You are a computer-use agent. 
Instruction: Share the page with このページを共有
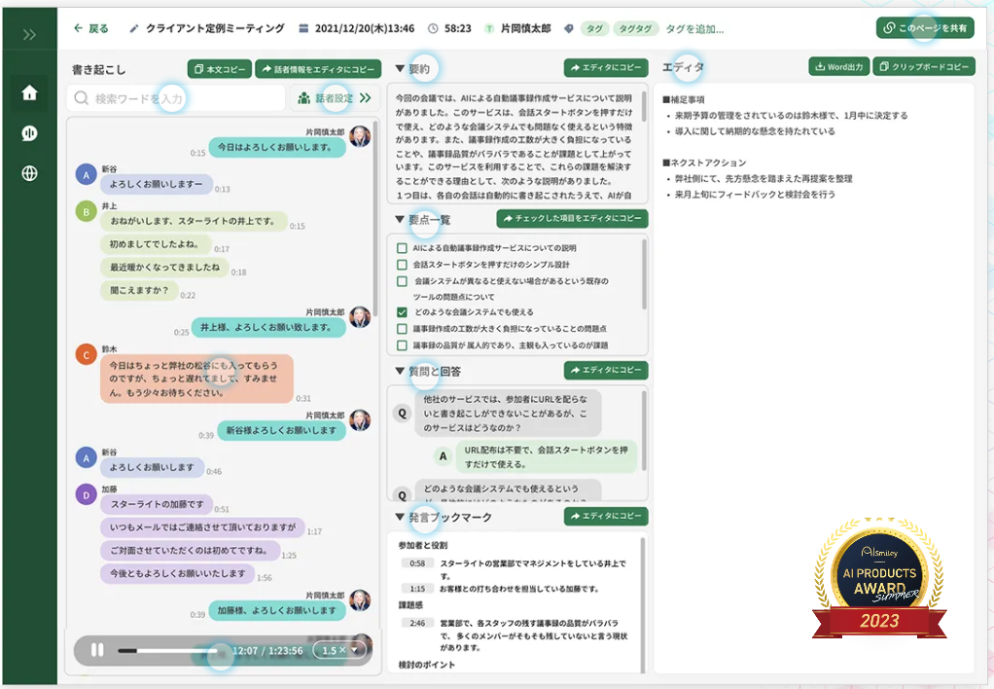[925, 28]
